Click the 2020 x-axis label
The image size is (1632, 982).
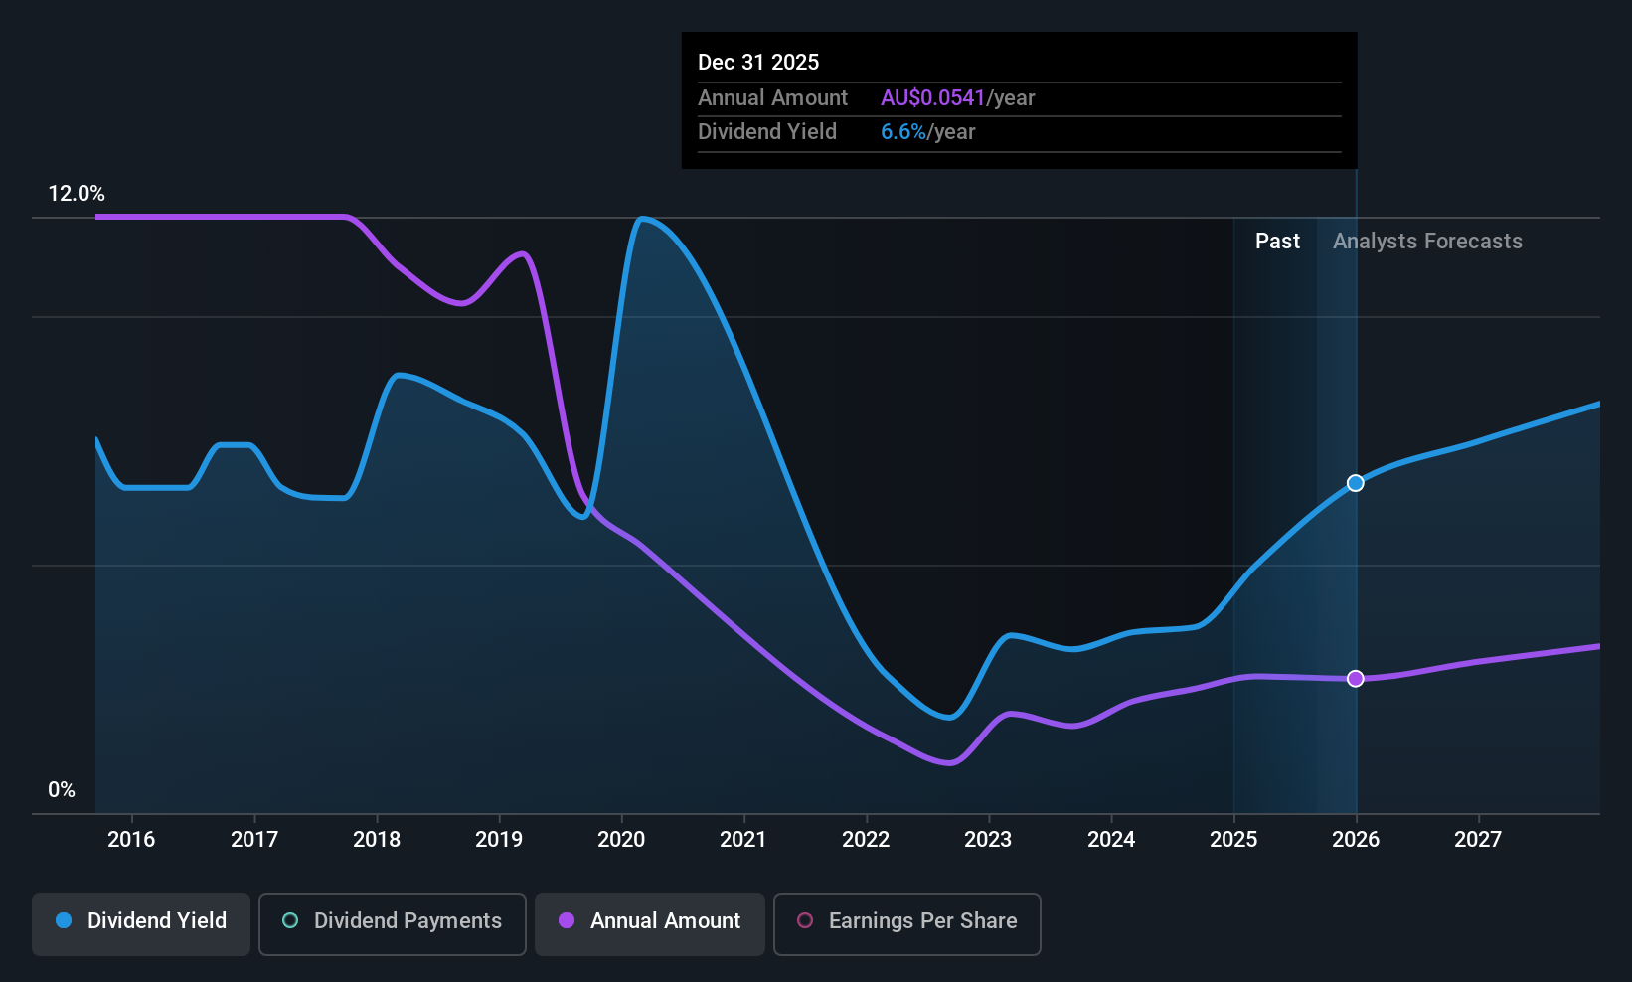coord(621,840)
